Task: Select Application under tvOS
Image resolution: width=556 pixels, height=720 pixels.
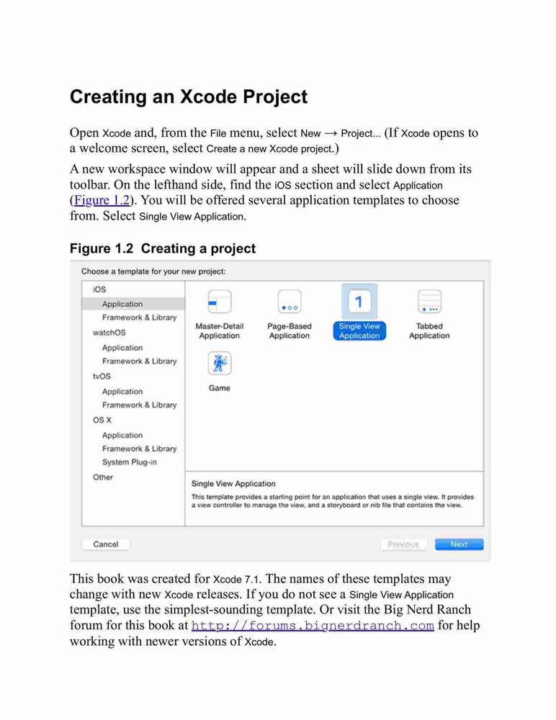Action: pos(122,391)
